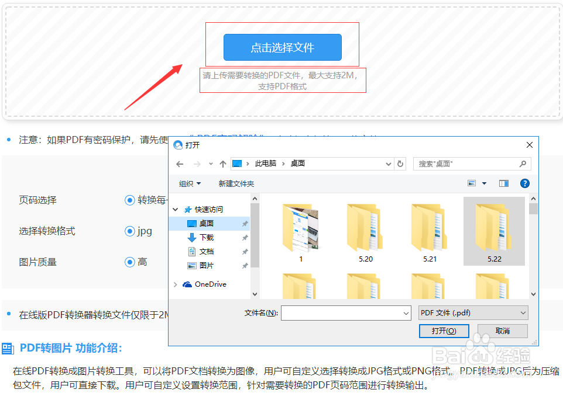Click the 点击选择文件 upload button

coord(282,47)
